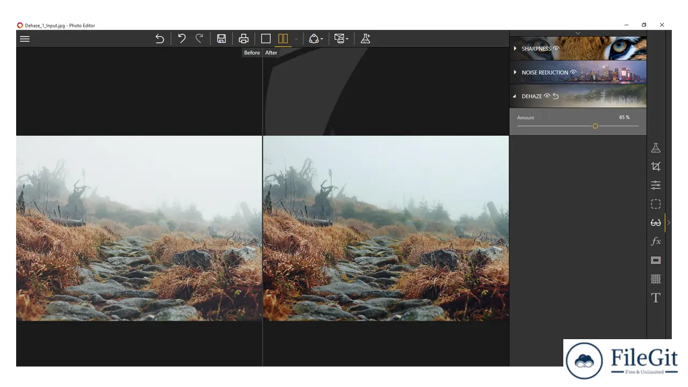Select split before/after view mode
688x387 pixels.
[x=283, y=39]
